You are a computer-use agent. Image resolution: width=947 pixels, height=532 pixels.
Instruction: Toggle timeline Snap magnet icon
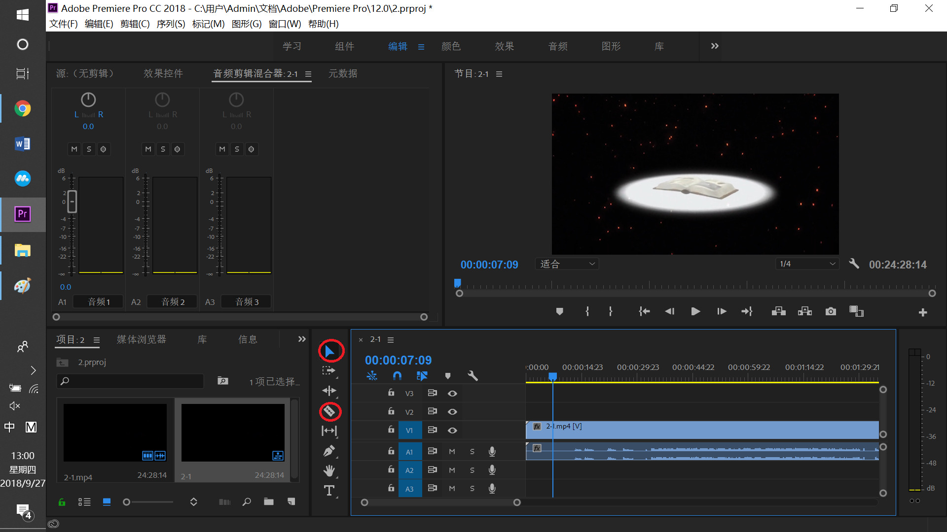pos(397,376)
